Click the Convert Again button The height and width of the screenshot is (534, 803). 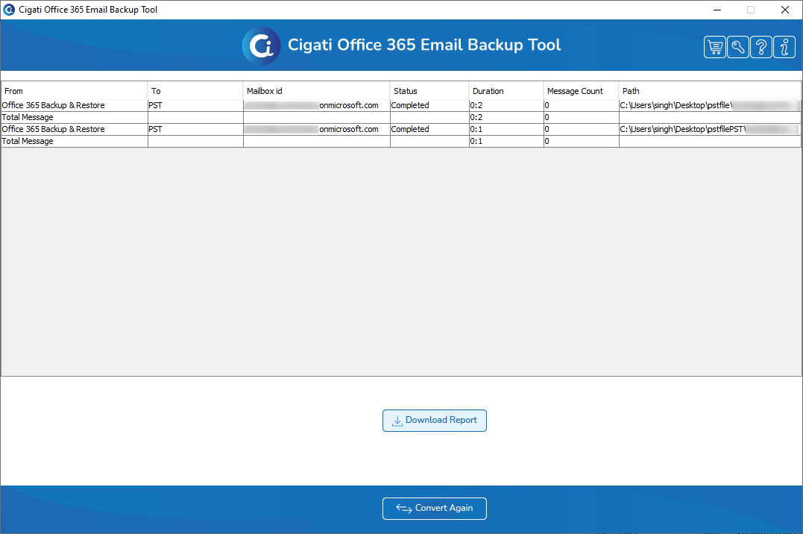coord(434,509)
